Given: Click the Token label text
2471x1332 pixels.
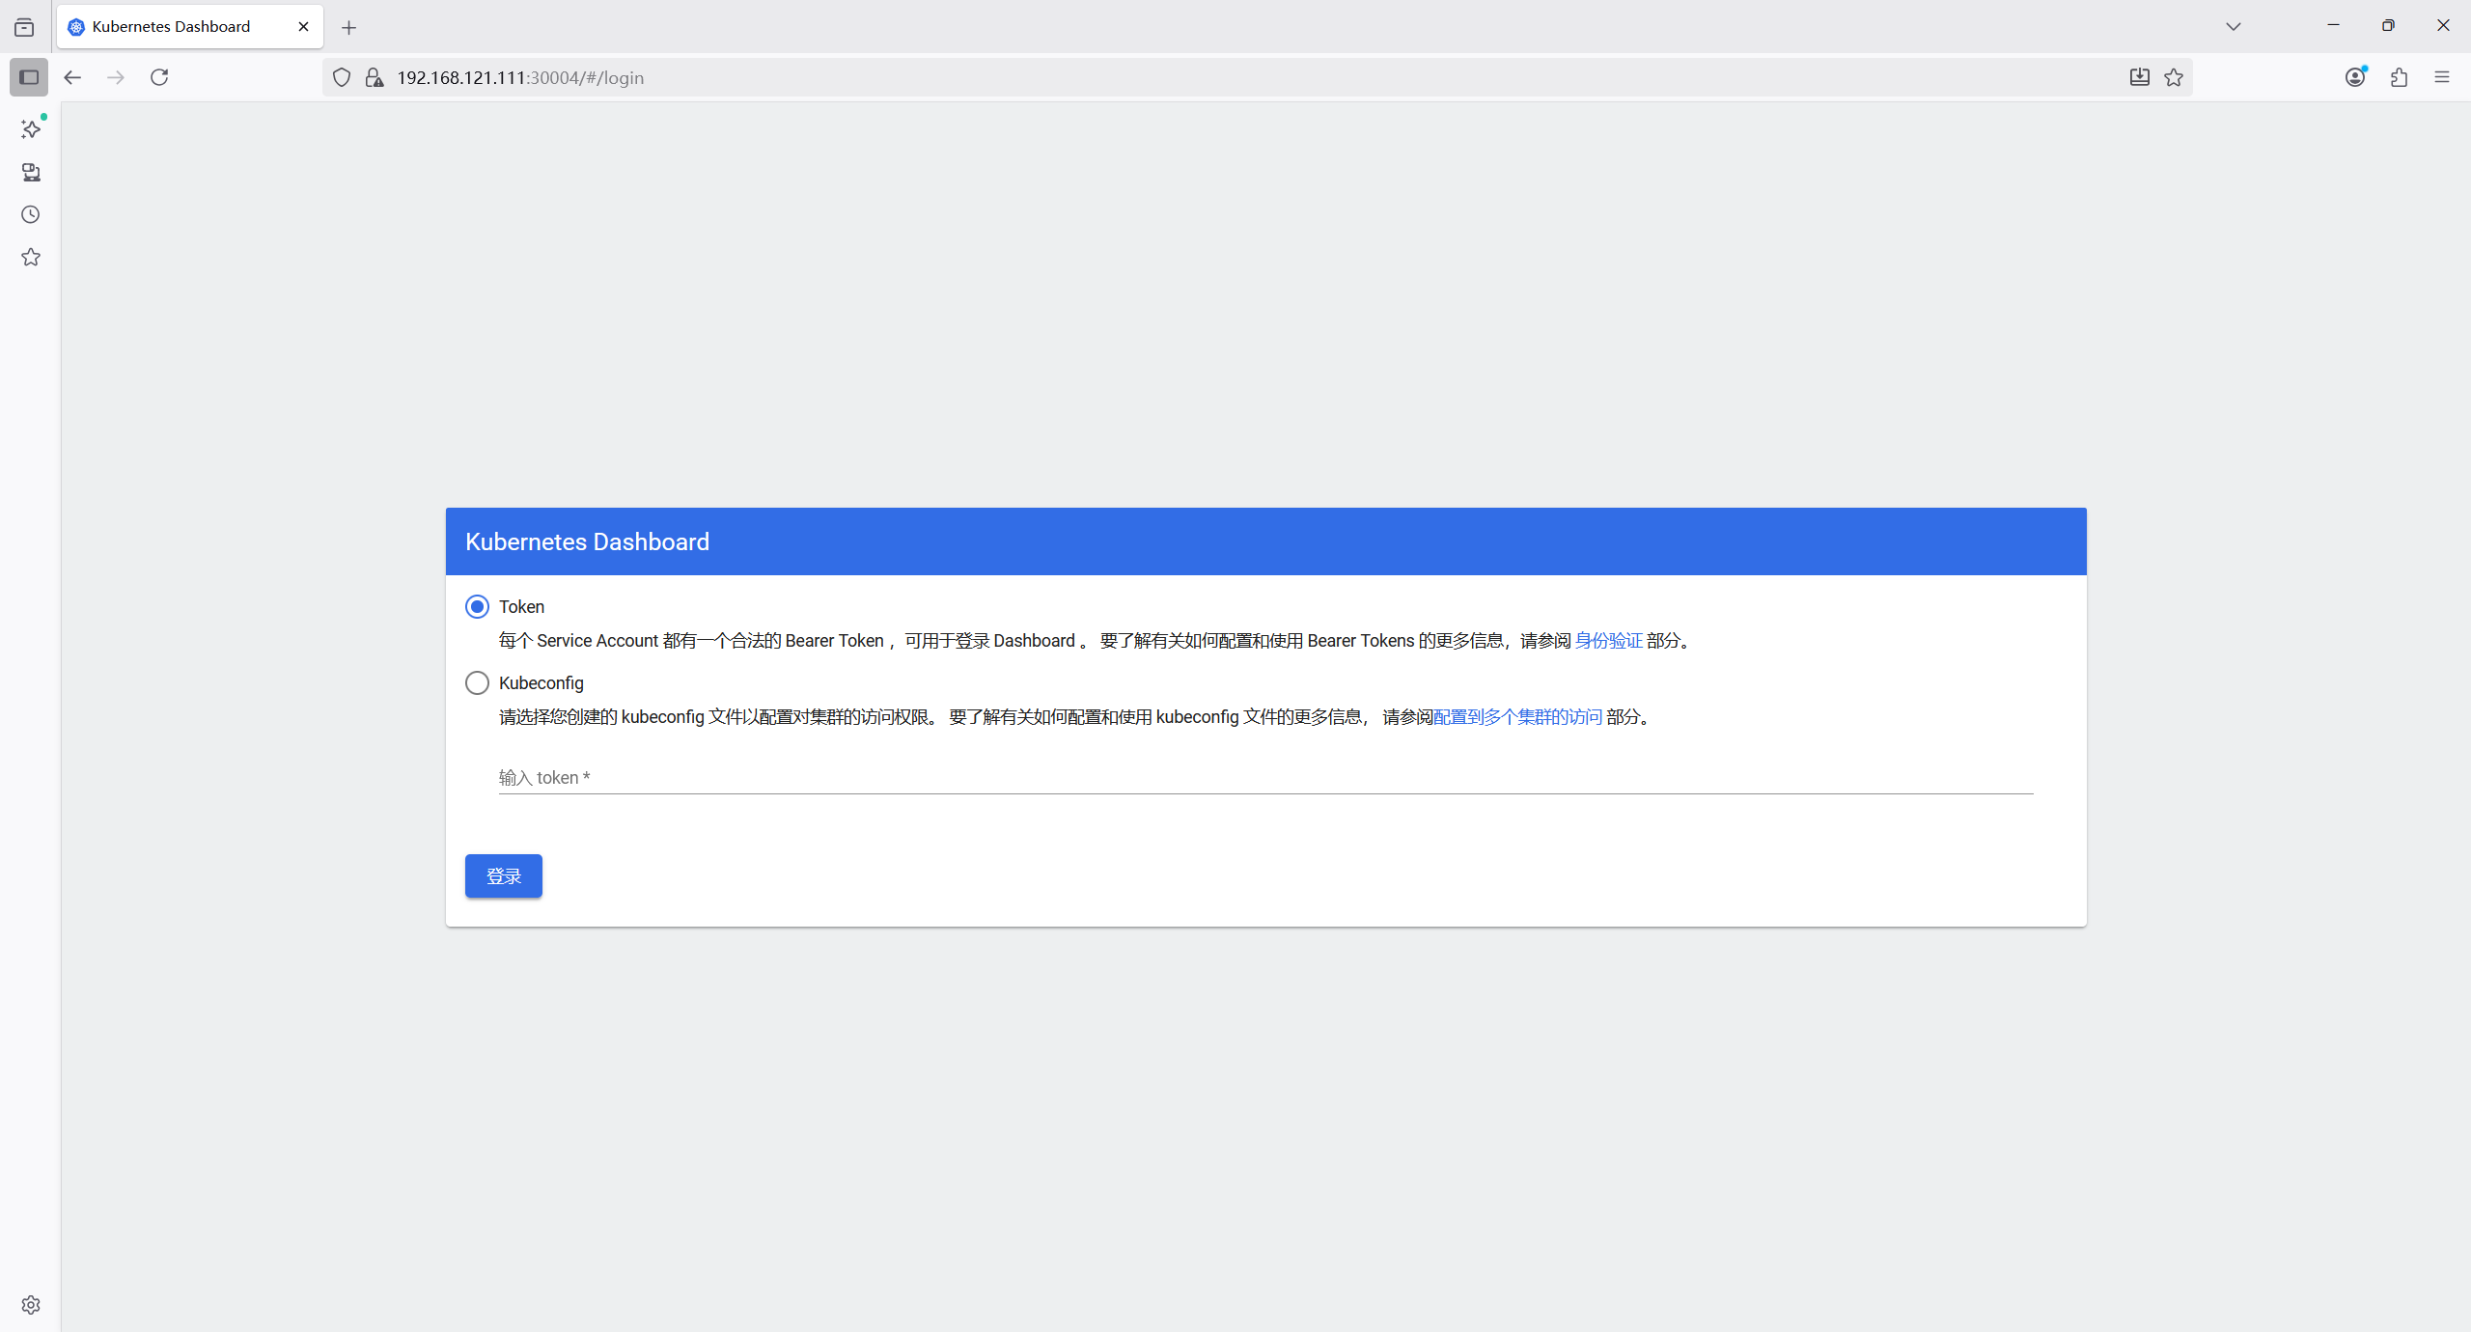Looking at the screenshot, I should coord(521,606).
